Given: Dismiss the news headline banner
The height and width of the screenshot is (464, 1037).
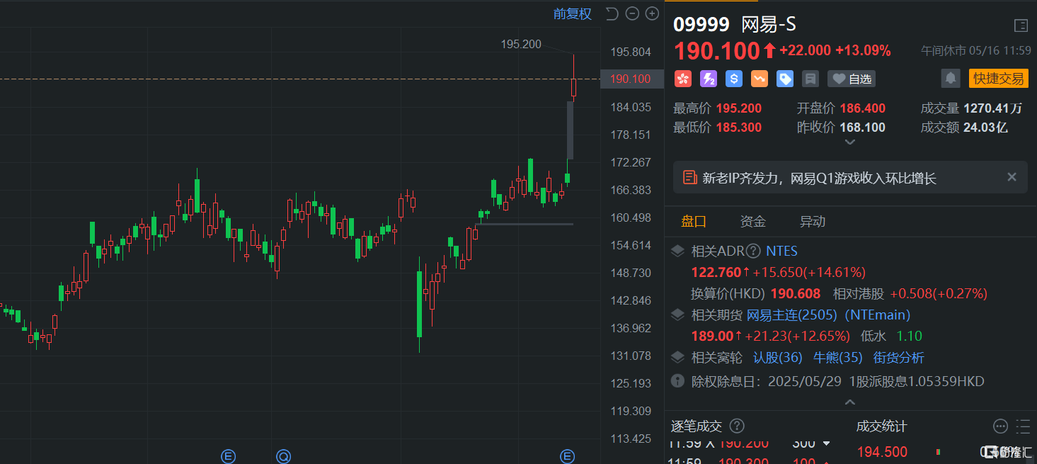Looking at the screenshot, I should point(1012,177).
